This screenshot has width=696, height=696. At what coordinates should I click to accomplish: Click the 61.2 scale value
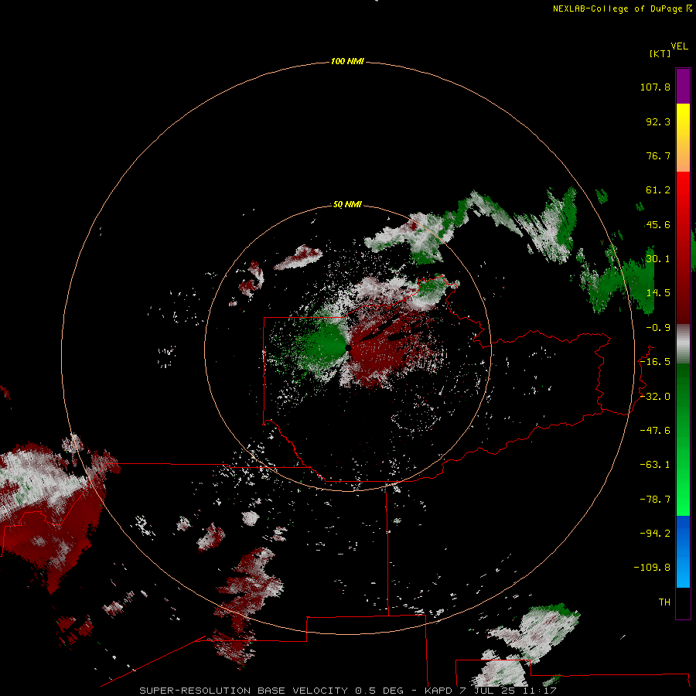658,190
